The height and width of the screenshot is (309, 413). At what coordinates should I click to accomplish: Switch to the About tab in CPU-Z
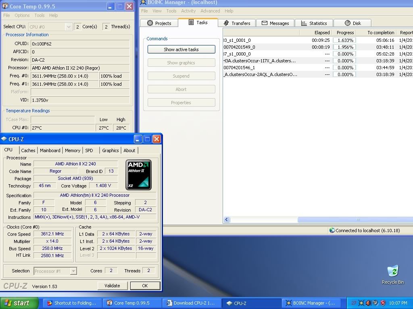tap(129, 150)
